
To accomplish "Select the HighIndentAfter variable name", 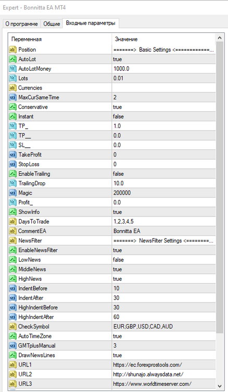I will click(x=36, y=317).
